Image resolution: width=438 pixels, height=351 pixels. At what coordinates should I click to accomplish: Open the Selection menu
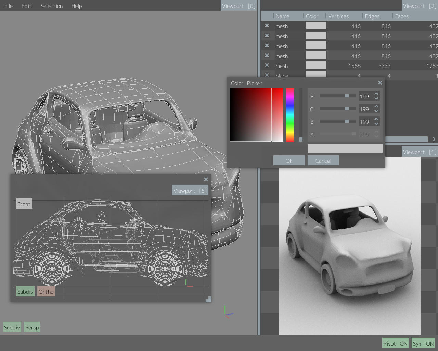click(52, 6)
